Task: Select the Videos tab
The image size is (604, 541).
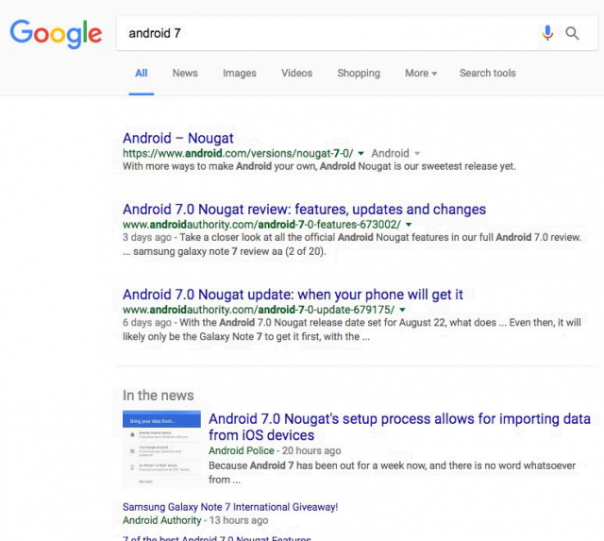Action: click(x=296, y=73)
